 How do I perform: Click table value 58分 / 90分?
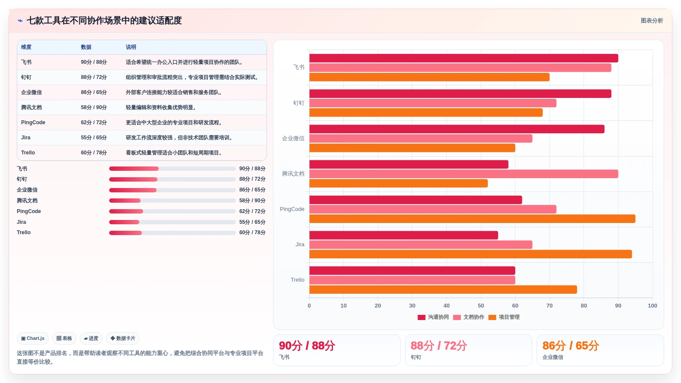[x=94, y=107]
